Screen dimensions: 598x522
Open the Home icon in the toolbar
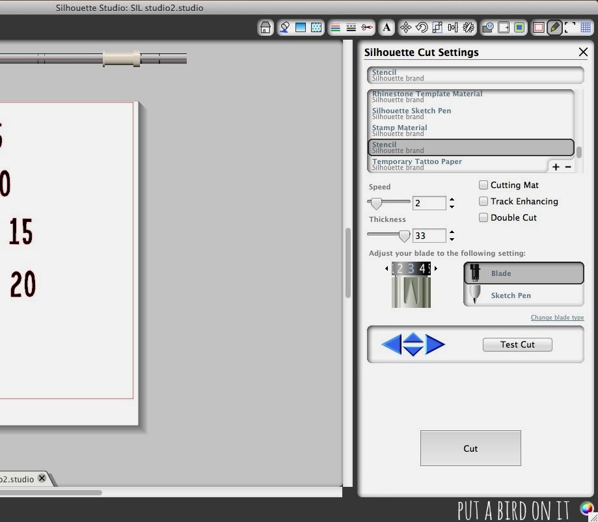click(265, 27)
